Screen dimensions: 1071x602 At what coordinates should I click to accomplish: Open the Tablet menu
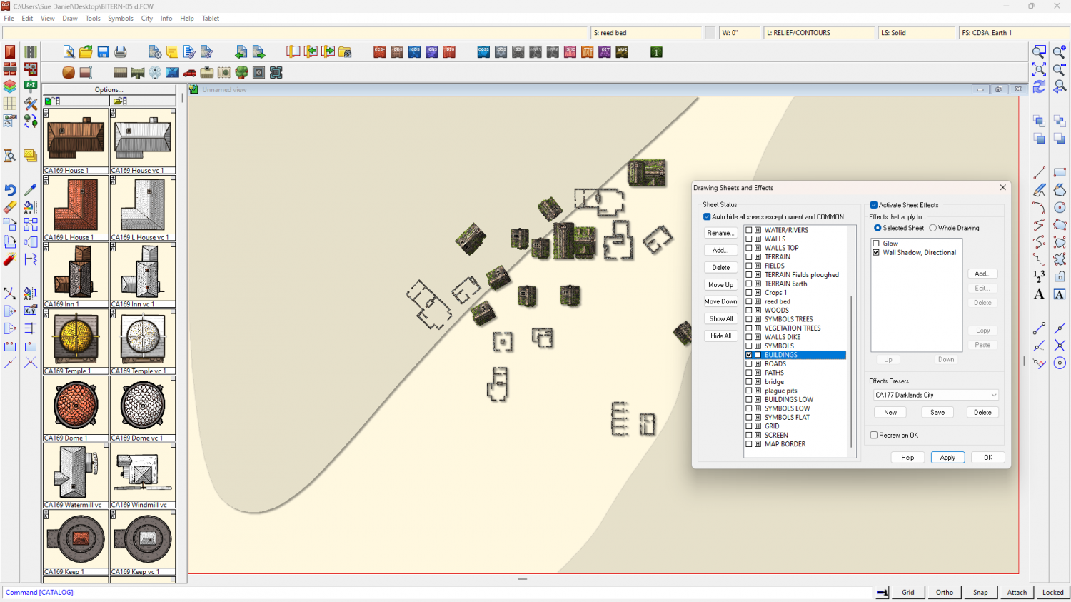[x=211, y=18]
